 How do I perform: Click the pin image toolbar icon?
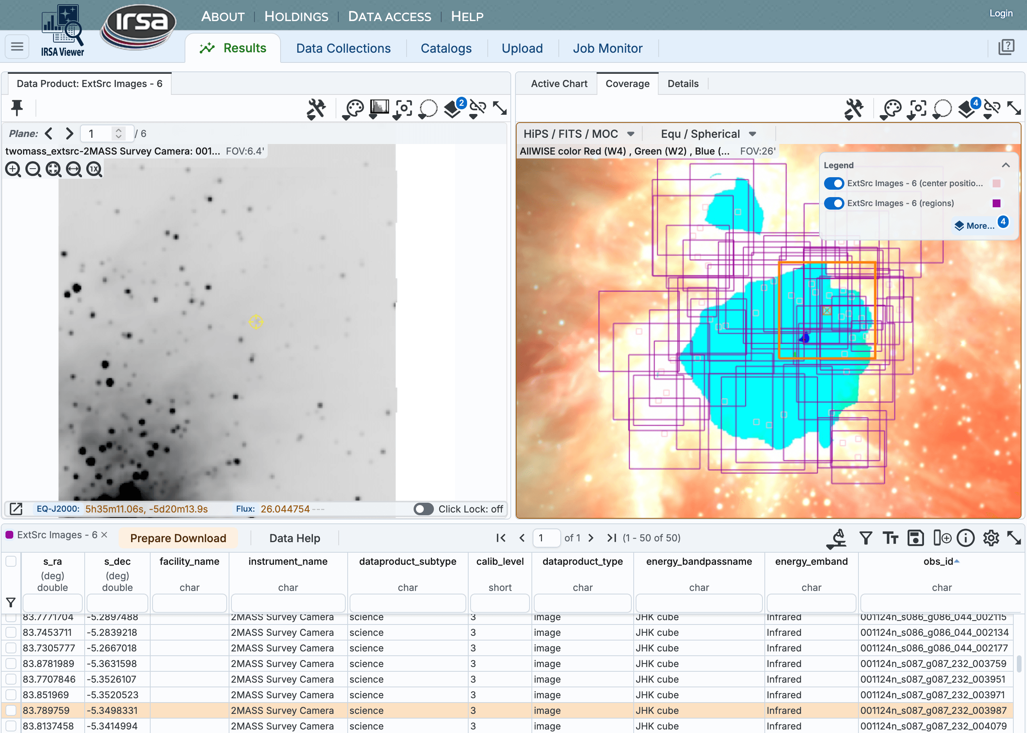coord(17,108)
